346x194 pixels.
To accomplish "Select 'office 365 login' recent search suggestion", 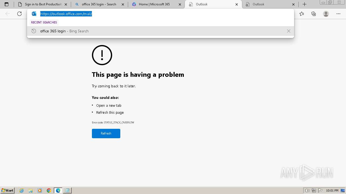I will 161,31.
